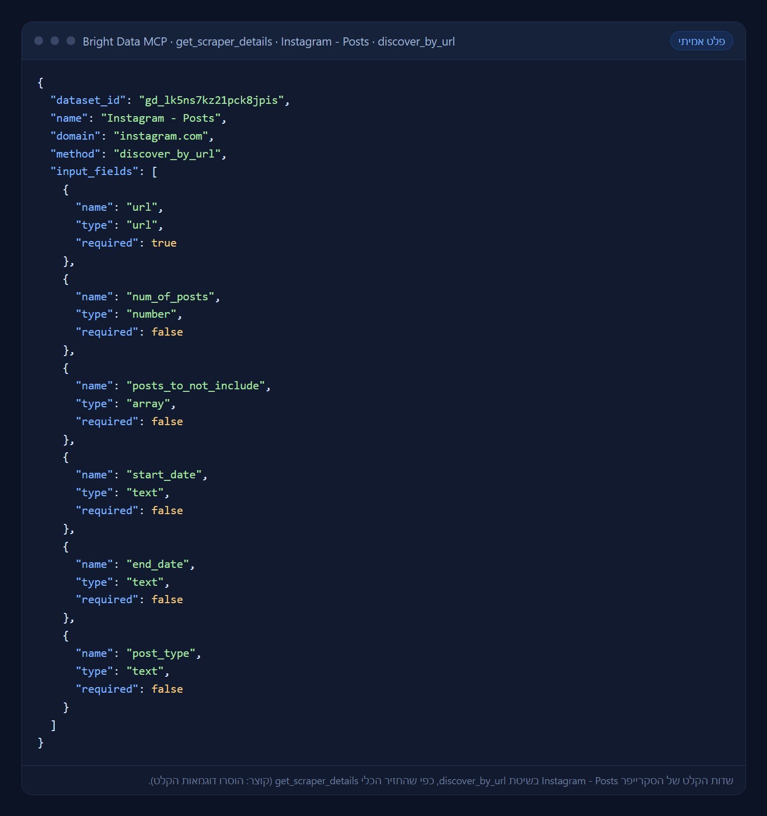
Task: Select the "name": "posts_to_not_include" line
Action: coord(173,386)
